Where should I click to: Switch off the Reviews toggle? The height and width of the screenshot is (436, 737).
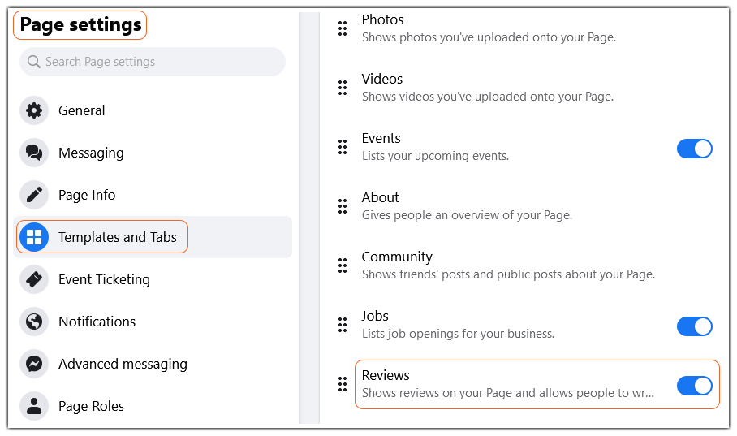(694, 386)
